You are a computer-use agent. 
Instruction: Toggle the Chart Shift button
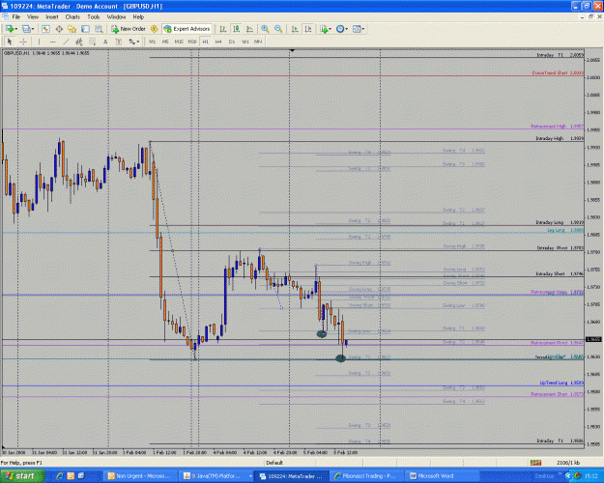coord(308,29)
